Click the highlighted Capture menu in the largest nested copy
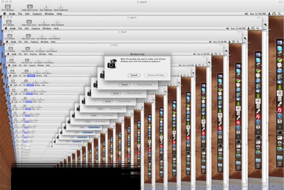Viewport: 284px width, 190px height. point(31,76)
